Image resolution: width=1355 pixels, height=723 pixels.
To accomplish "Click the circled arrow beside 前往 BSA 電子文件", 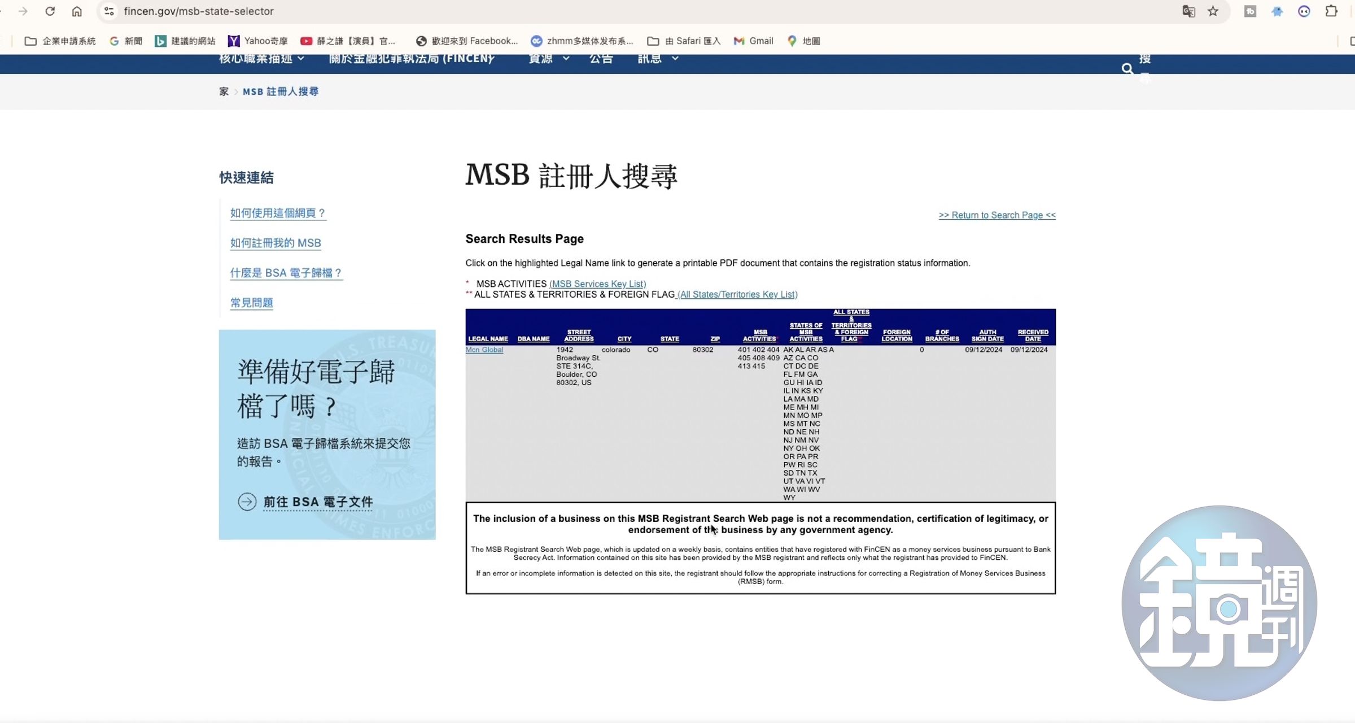I will [247, 502].
